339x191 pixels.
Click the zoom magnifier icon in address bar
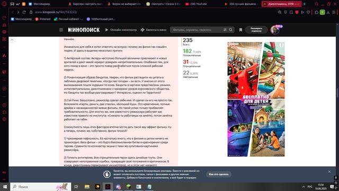click(x=280, y=12)
